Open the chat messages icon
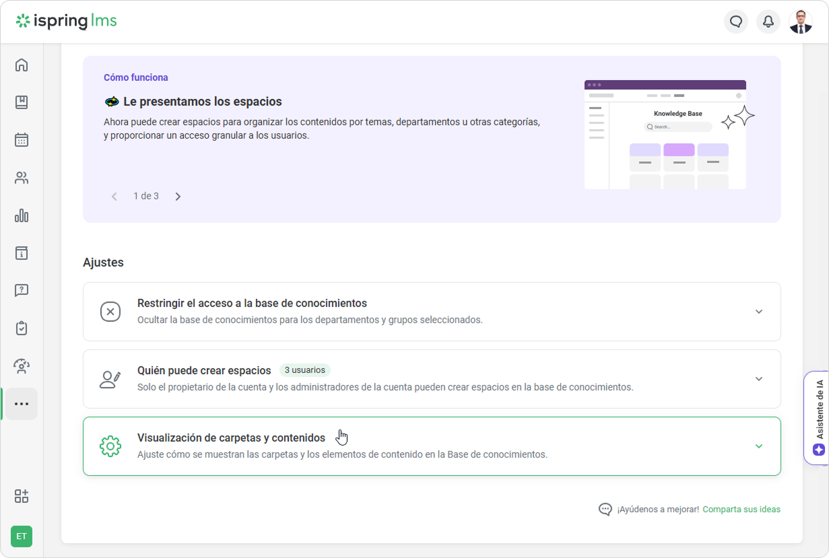Viewport: 829px width, 558px height. [735, 22]
